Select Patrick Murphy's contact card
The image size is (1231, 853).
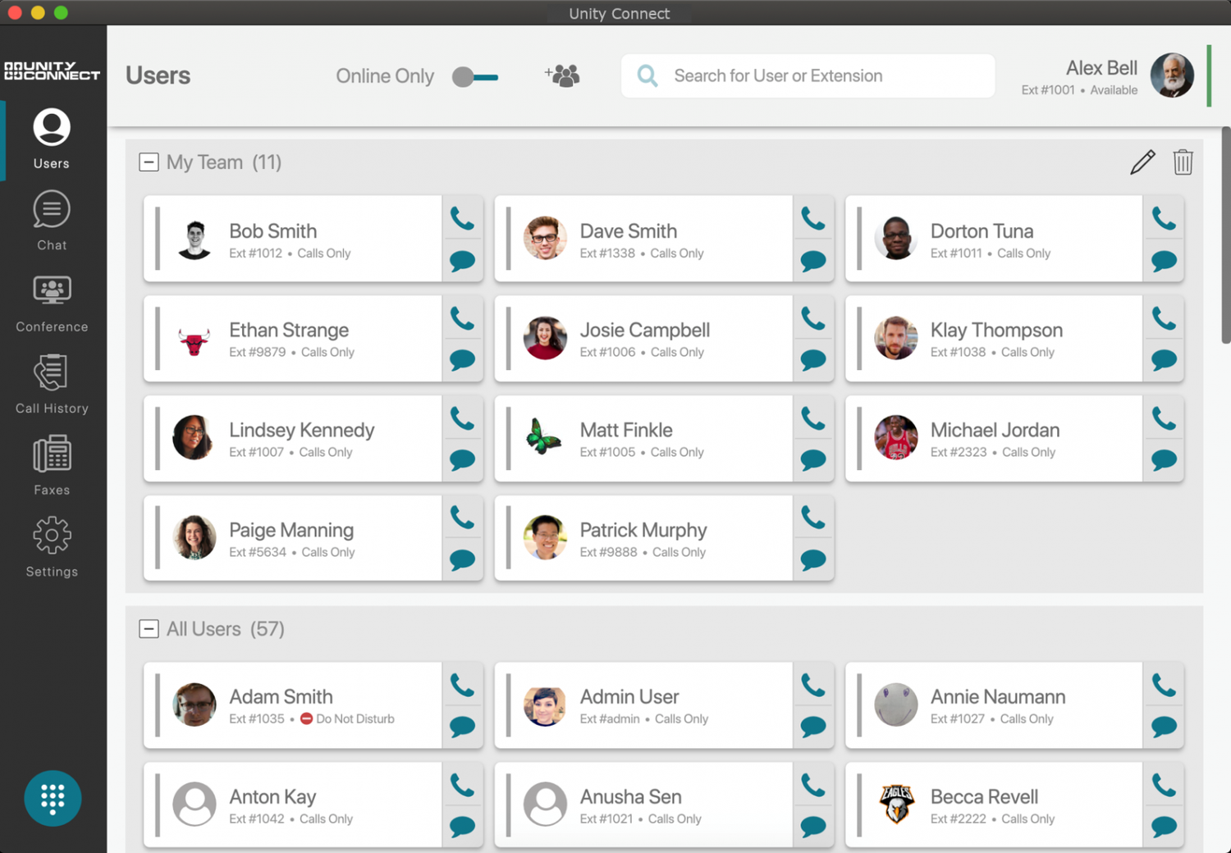(657, 537)
